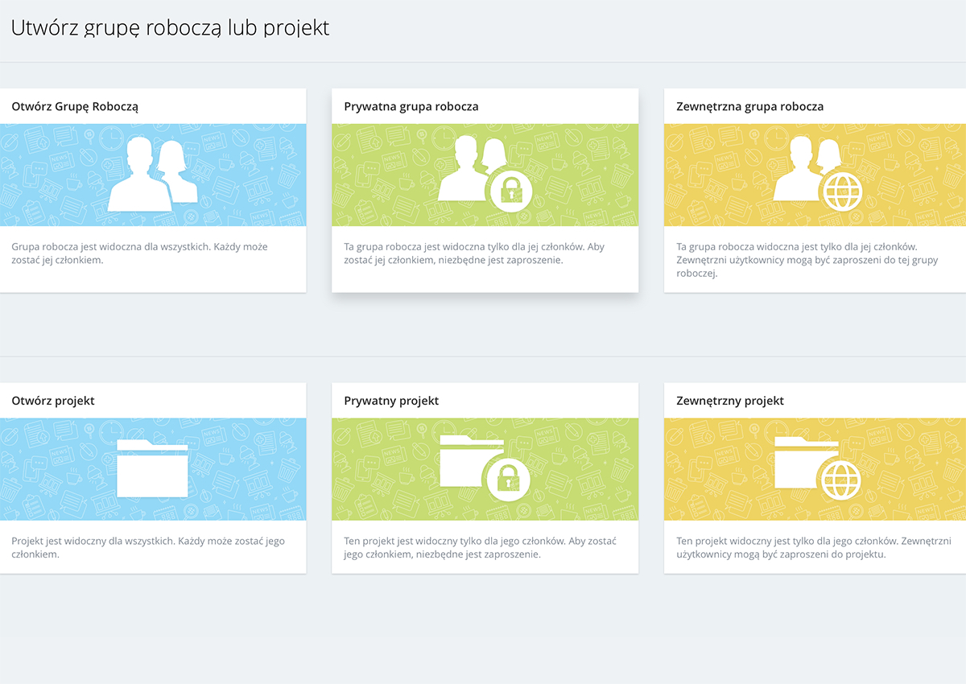Click the external project description text

(x=814, y=548)
